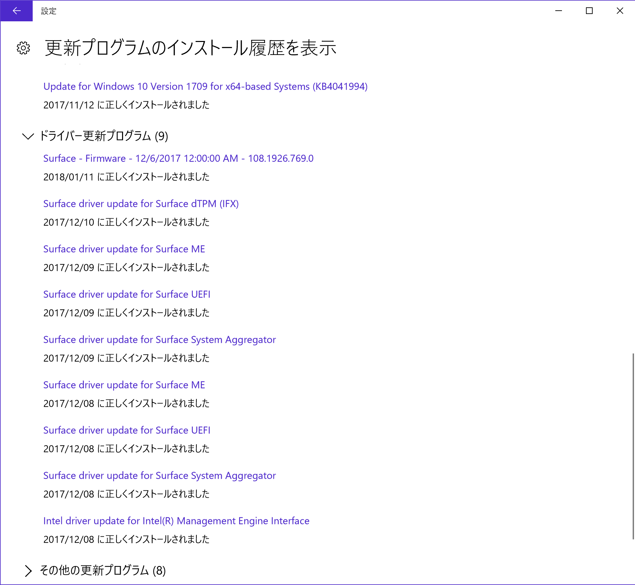Open Surface UEFI driver link installed 2017/12/08
Screen dimensions: 635x585
point(127,430)
